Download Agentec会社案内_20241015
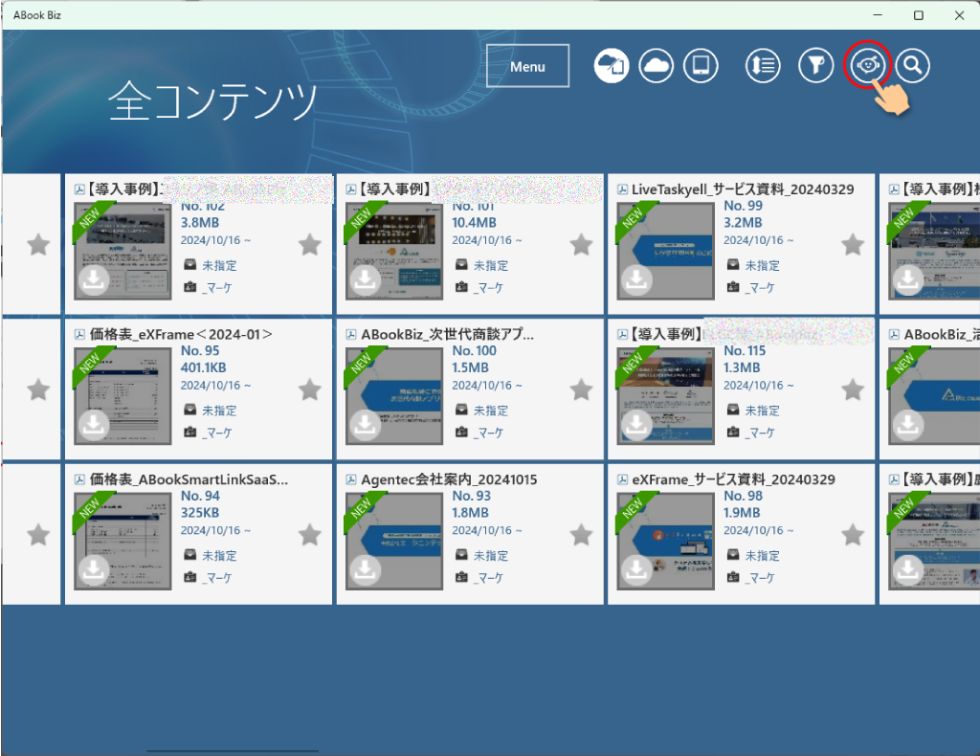The image size is (980, 756). point(365,570)
